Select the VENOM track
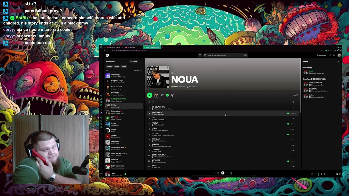Viewport: 349px width, 196px height. pyautogui.click(x=222, y=129)
